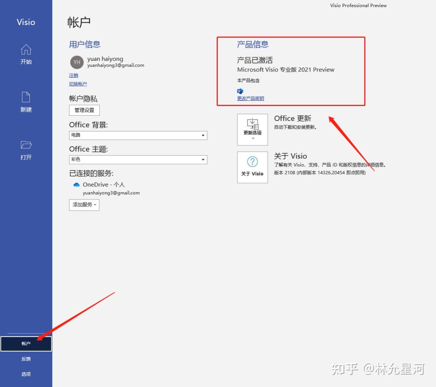Open 更新选项 via the Office 更新 icon
Image resolution: width=436 pixels, height=387 pixels.
pos(252,129)
